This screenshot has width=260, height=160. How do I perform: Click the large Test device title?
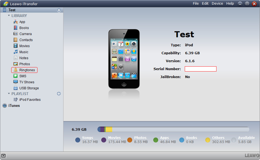tap(184, 34)
